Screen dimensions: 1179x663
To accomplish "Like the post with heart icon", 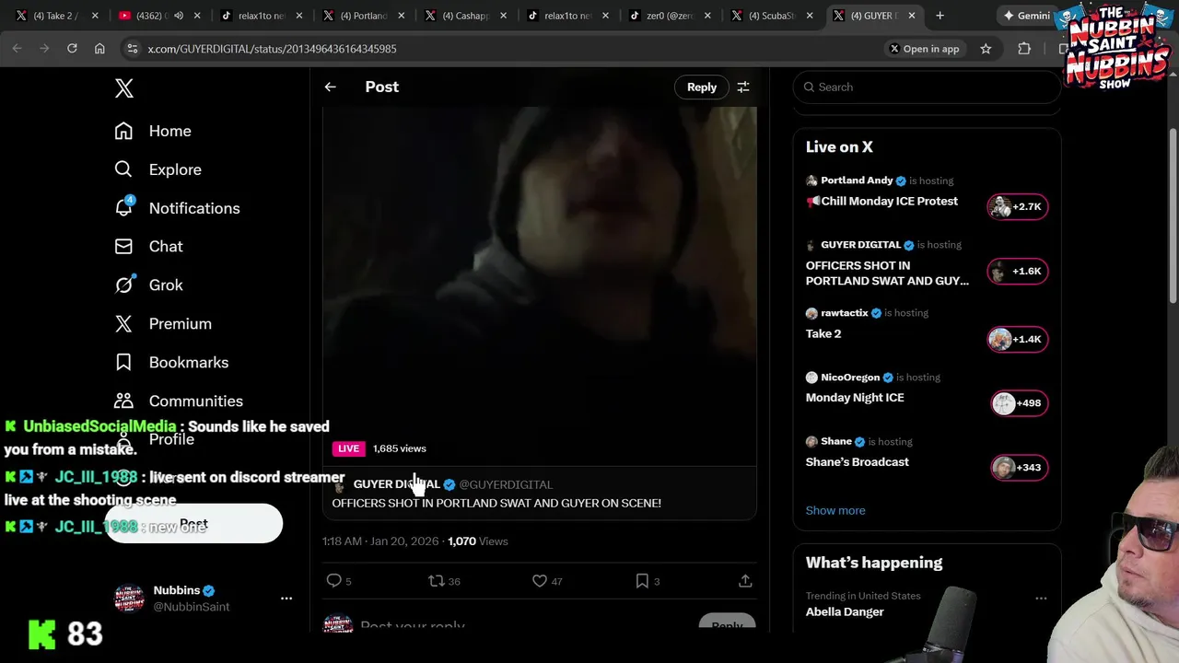I will (540, 581).
